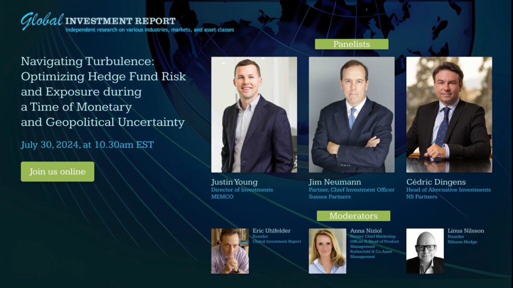Click Global Investment Report under Eric Uhlfelder
The height and width of the screenshot is (288, 513).
(277, 241)
